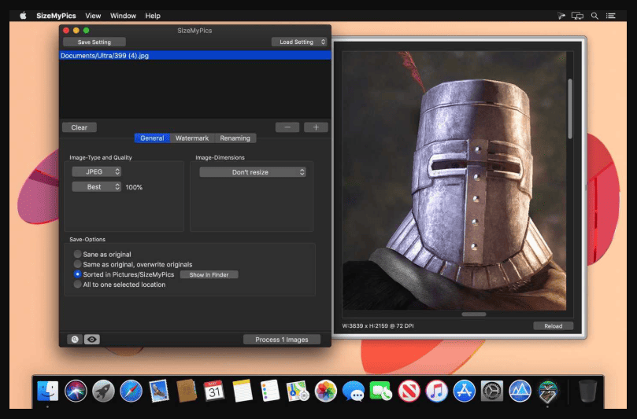Open App Store from the dock
The width and height of the screenshot is (637, 419).
464,391
